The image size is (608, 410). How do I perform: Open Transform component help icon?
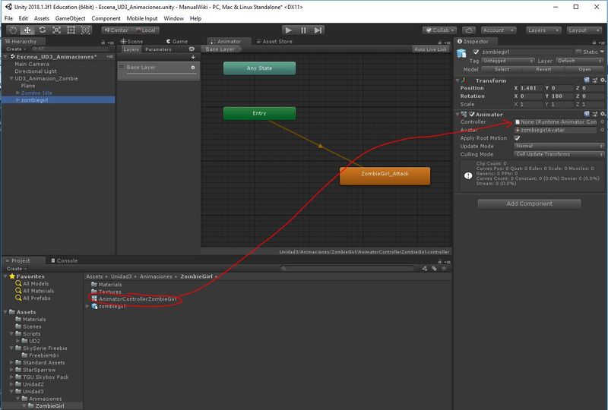(x=586, y=80)
